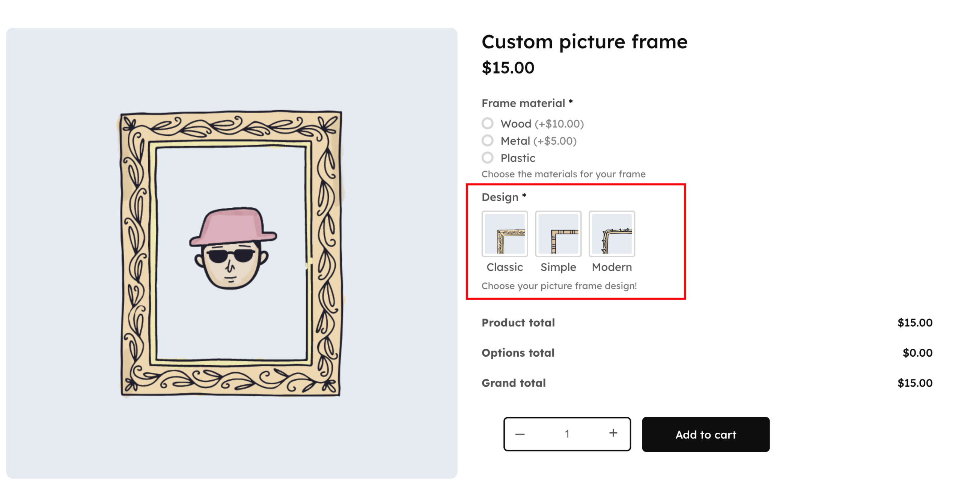The width and height of the screenshot is (961, 489).
Task: Click the $15.00 product price
Action: pos(508,68)
